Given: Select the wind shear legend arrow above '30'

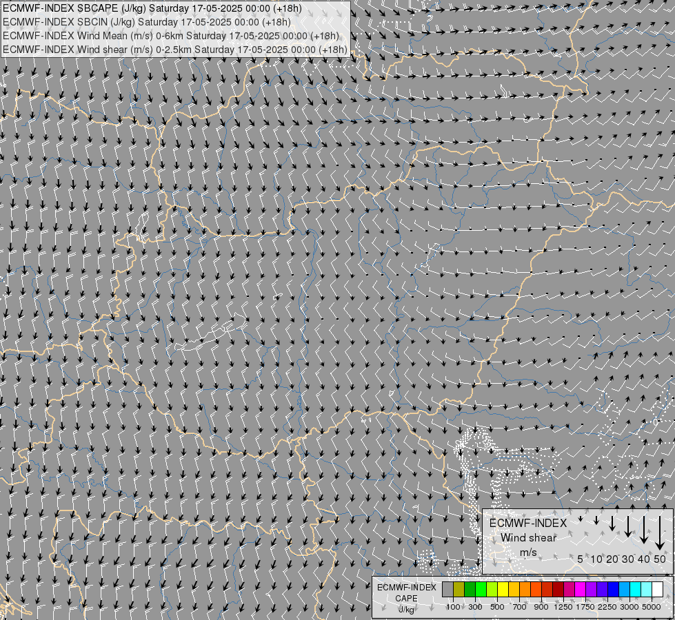Looking at the screenshot, I should [628, 526].
